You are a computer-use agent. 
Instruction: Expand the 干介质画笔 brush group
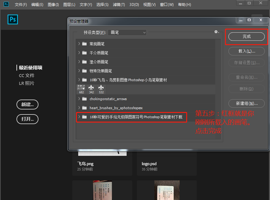point(79,52)
